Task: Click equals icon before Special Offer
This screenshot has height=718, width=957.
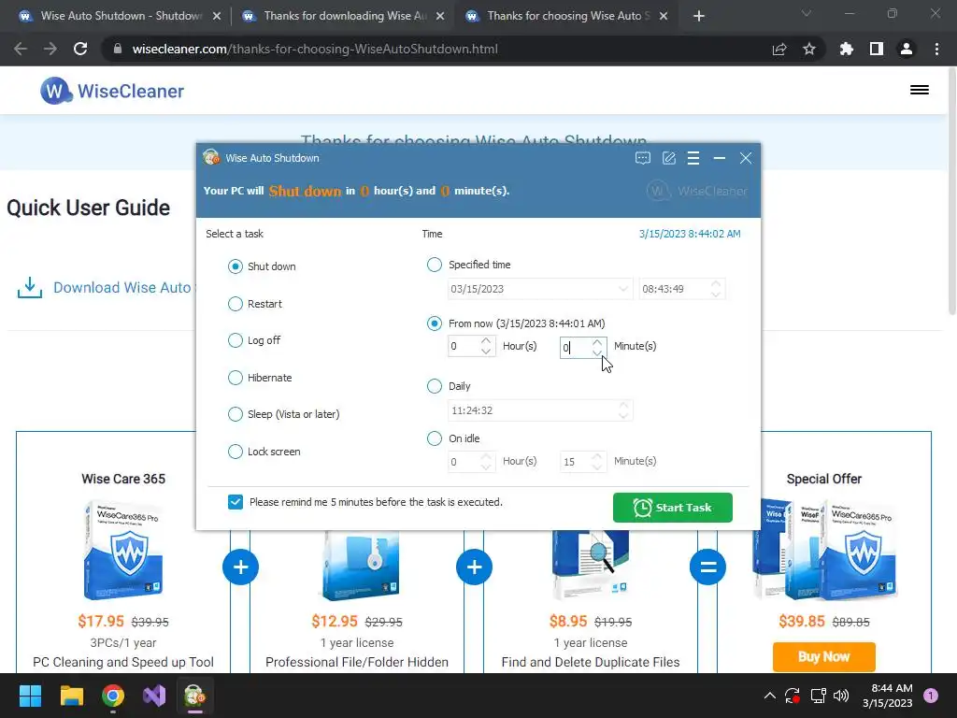Action: (708, 567)
